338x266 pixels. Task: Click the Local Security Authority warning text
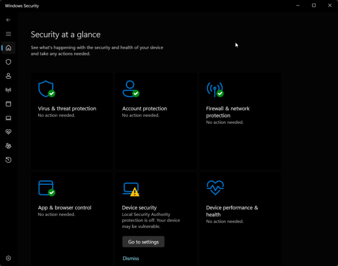[x=151, y=220]
